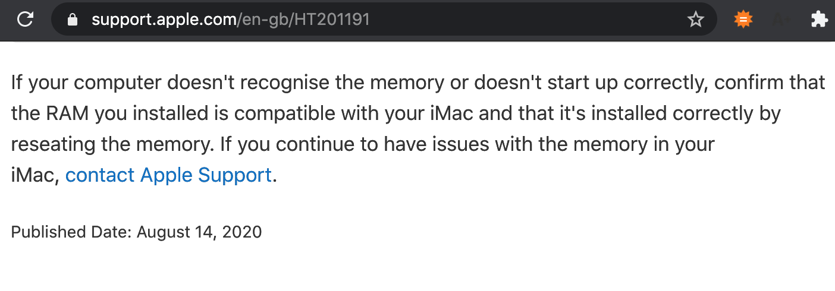Viewport: 835px width, 291px height.
Task: Open the faded A+ extension icon
Action: click(x=781, y=20)
